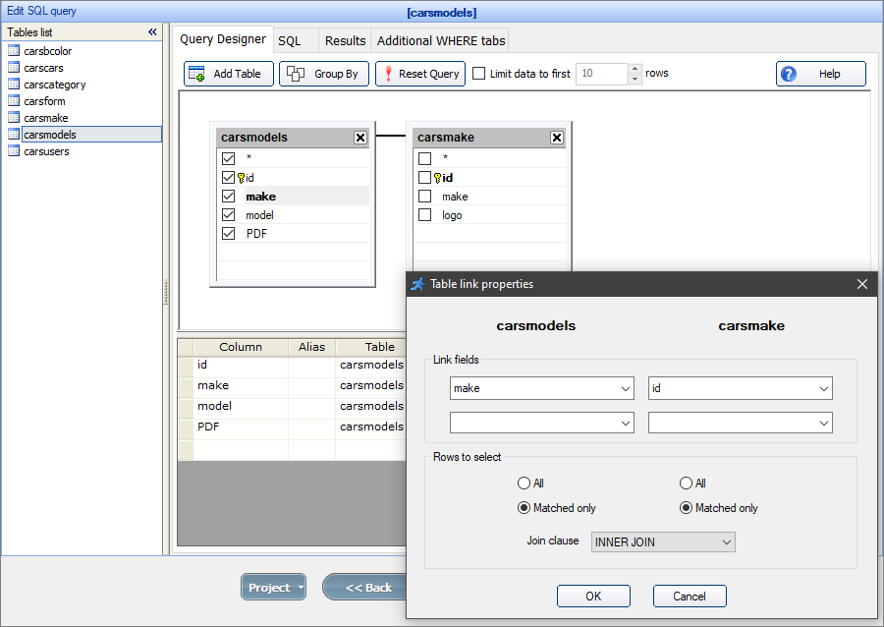Click the Help question mark icon
This screenshot has width=884, height=627.
(791, 73)
